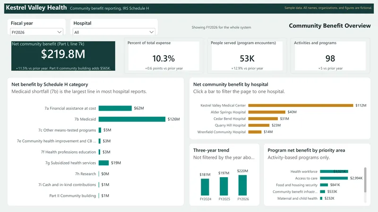Select the FY2024 trend column
The height and width of the screenshot is (212, 378).
(205, 187)
